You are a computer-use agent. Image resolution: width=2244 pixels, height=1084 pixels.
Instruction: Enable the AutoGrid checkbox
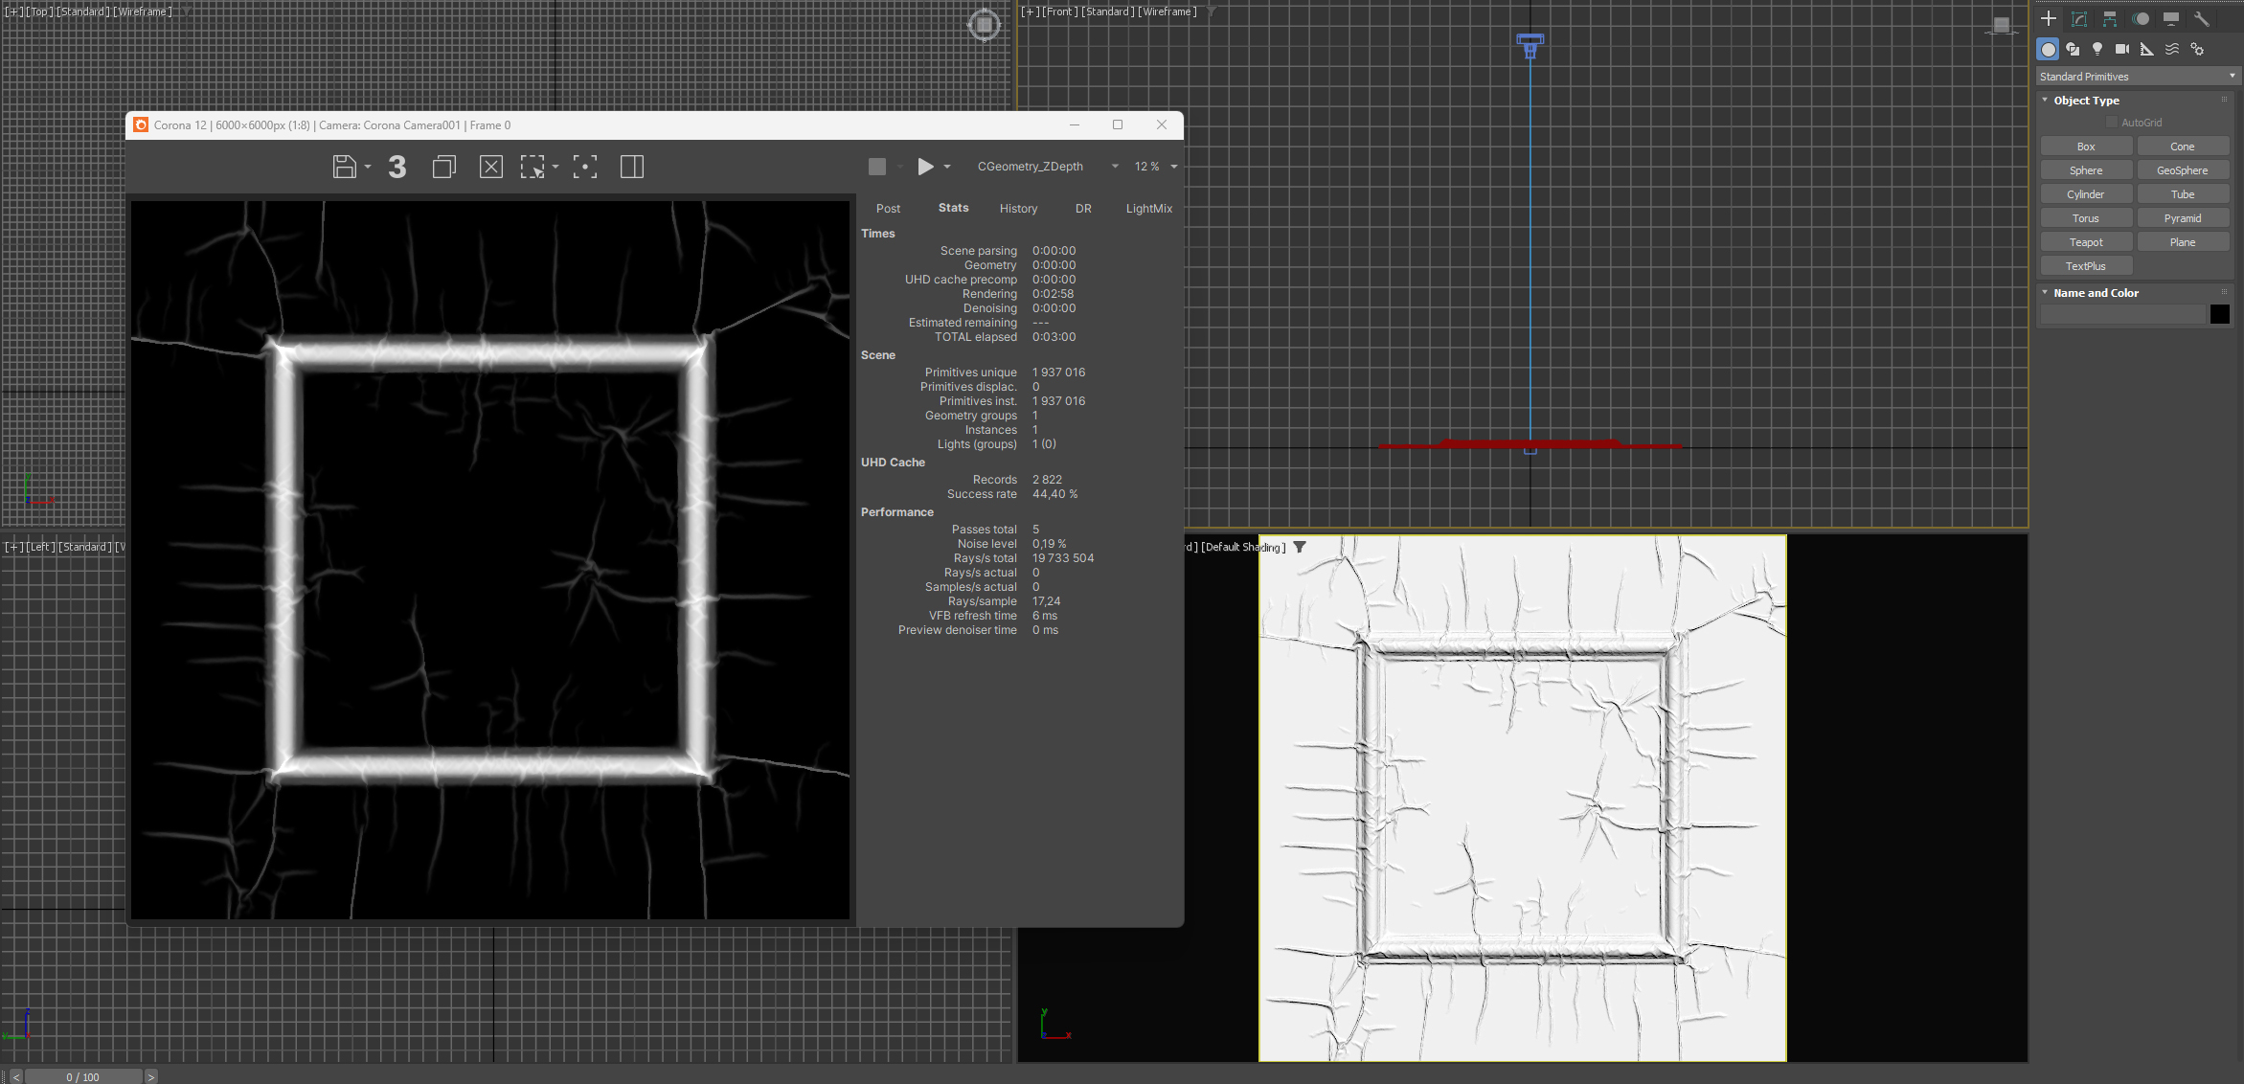coord(2111,123)
